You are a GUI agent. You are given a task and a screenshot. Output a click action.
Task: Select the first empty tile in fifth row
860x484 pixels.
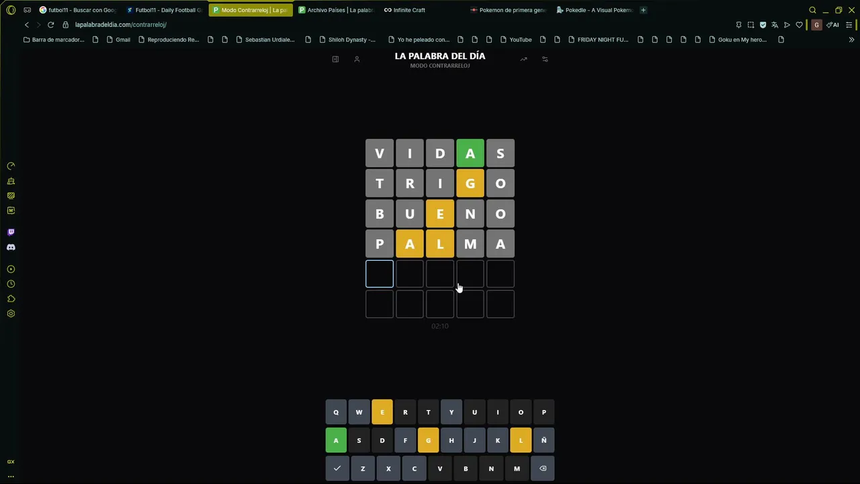coord(380,274)
